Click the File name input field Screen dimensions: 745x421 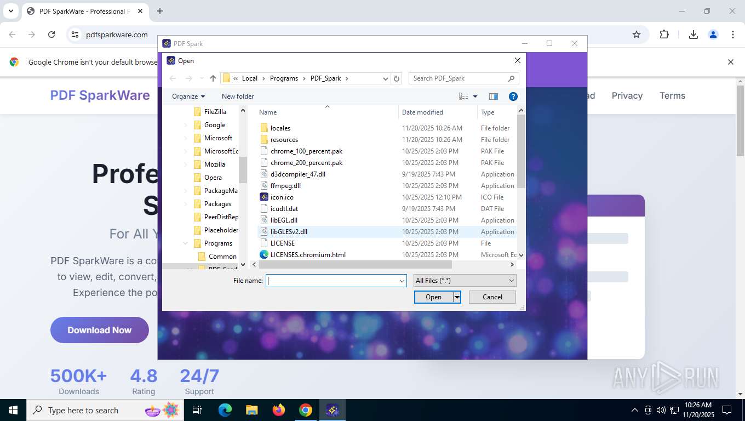pyautogui.click(x=332, y=281)
